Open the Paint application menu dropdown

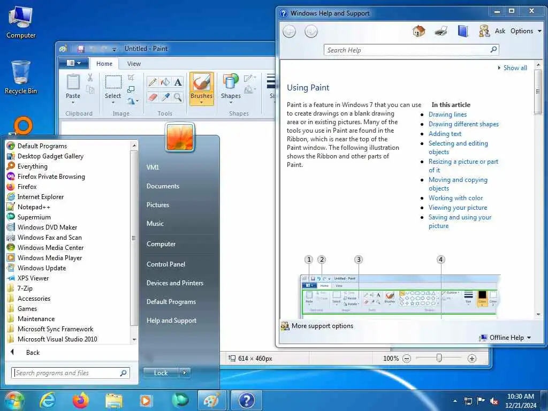tap(74, 63)
